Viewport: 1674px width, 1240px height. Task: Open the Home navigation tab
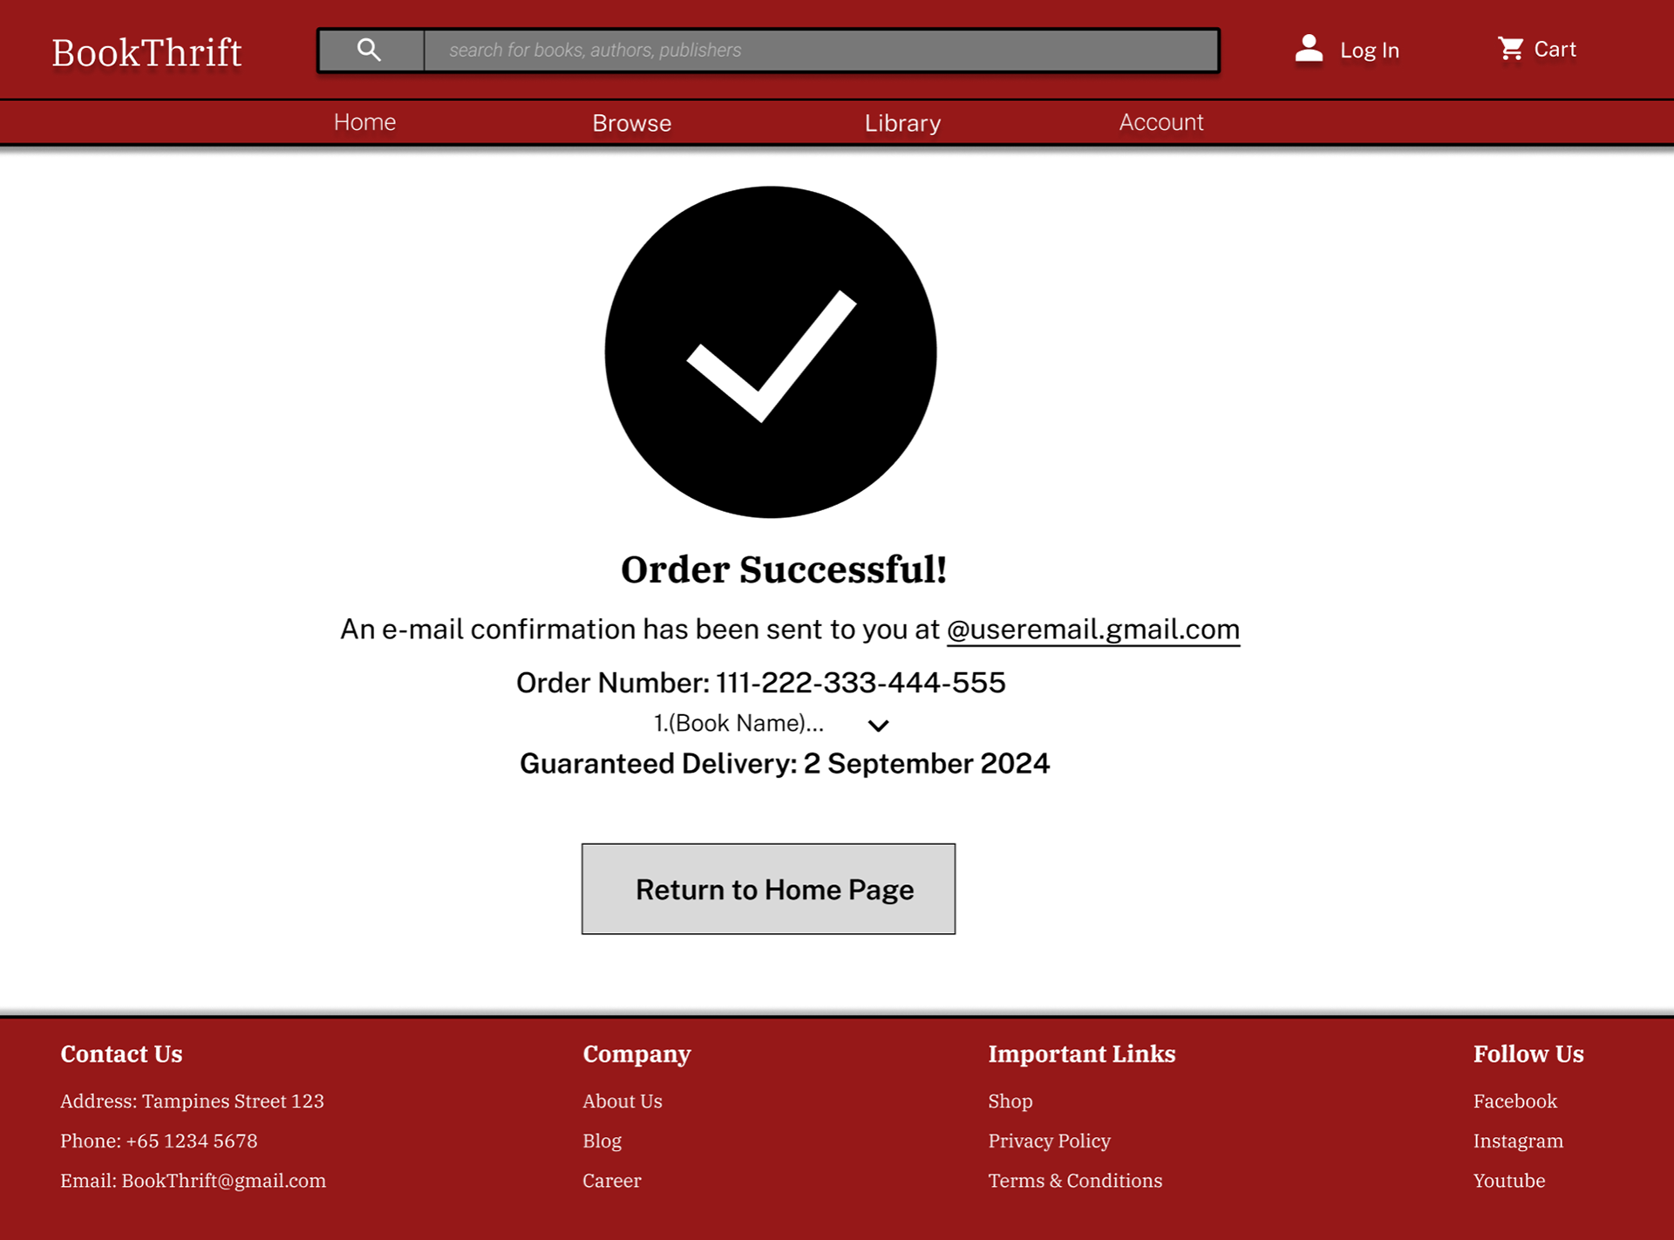(364, 122)
